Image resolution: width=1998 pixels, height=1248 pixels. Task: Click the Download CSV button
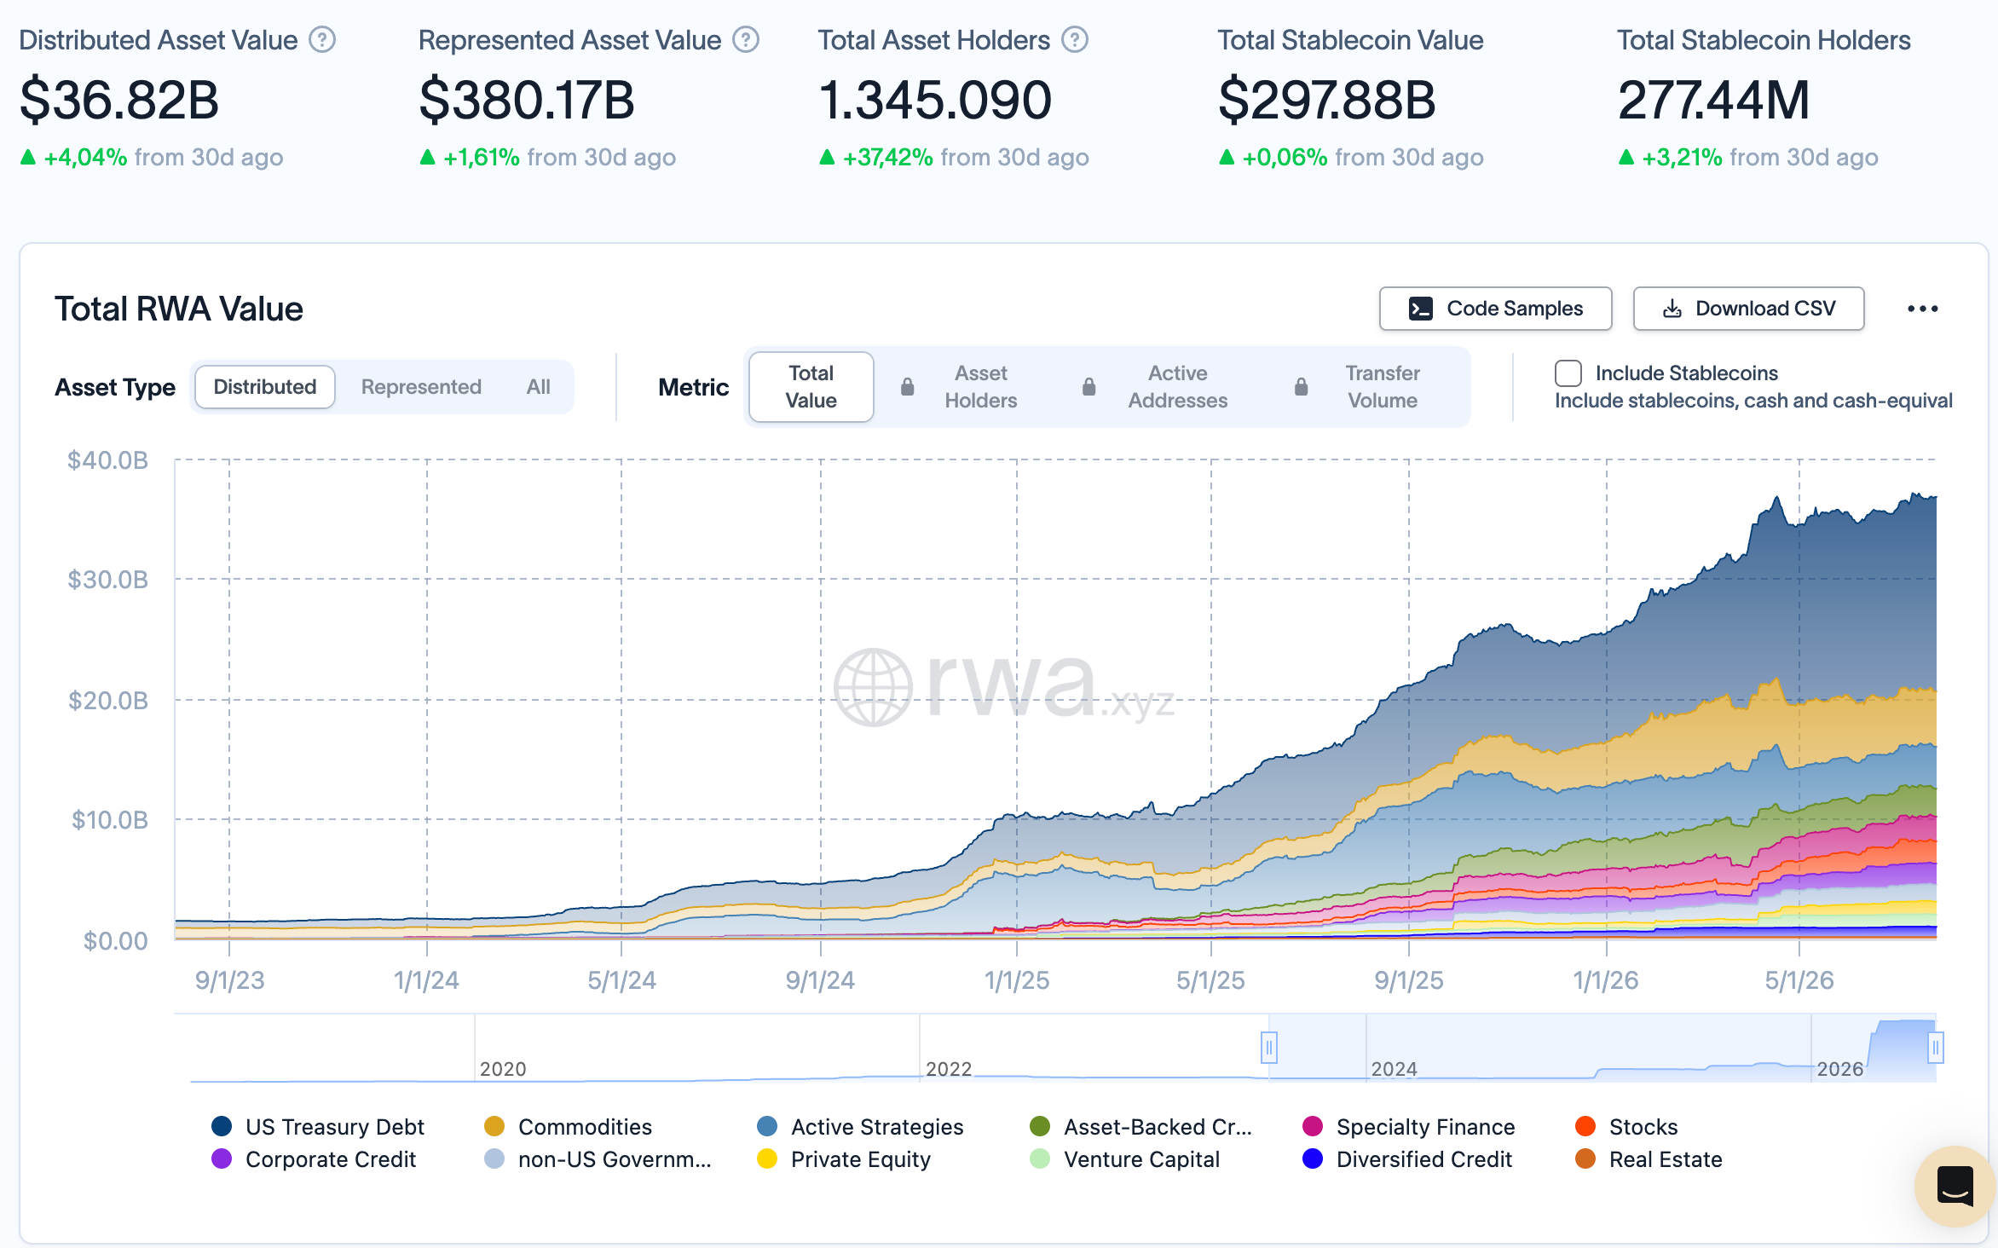pyautogui.click(x=1748, y=309)
